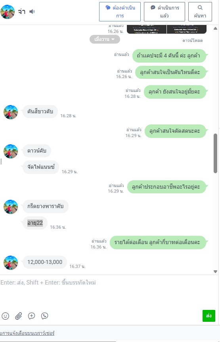Send message with green ส่ง button
This screenshot has height=342, width=220.
coord(209,316)
